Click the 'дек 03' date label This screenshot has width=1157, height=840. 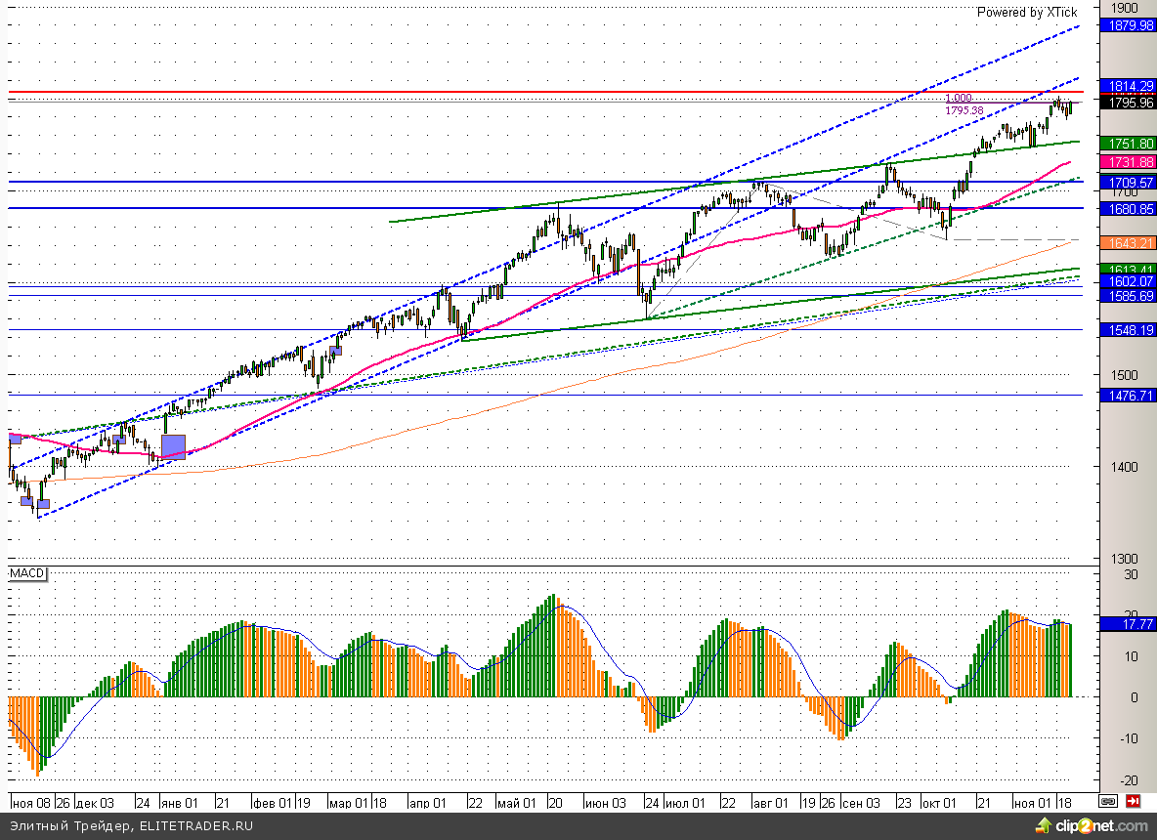tap(95, 802)
